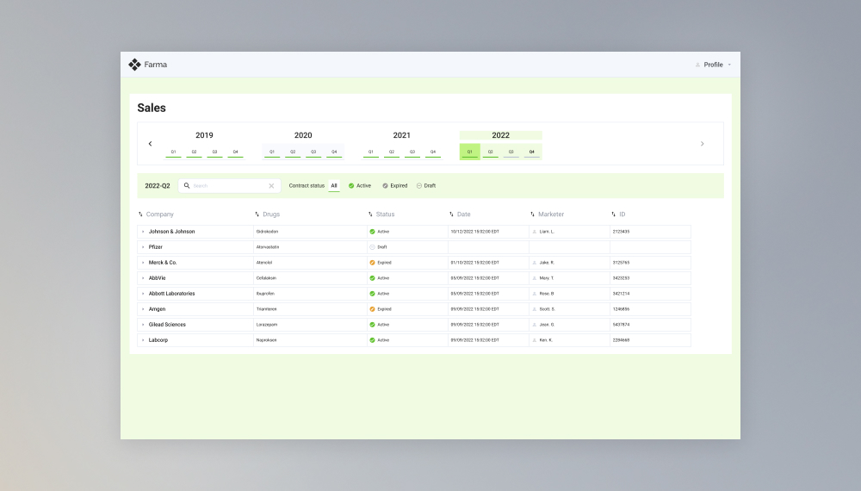Click the orange Expired icon in Amgen row
Image resolution: width=861 pixels, height=491 pixels.
point(372,309)
